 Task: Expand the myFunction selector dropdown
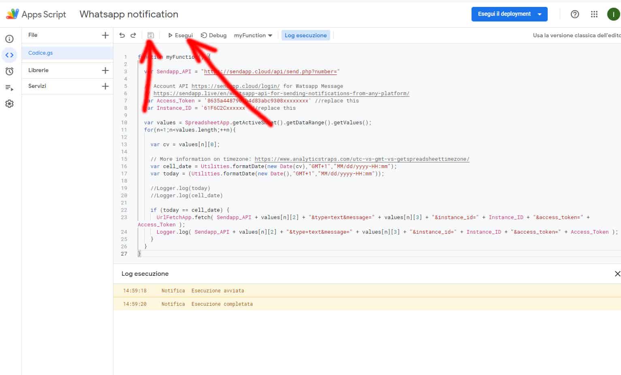point(253,35)
